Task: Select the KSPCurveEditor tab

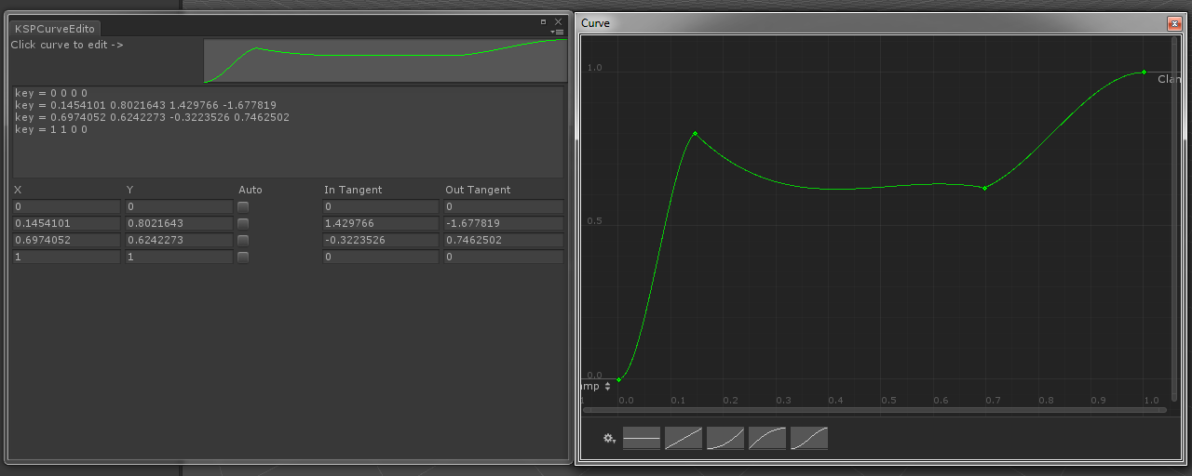Action: (56, 29)
